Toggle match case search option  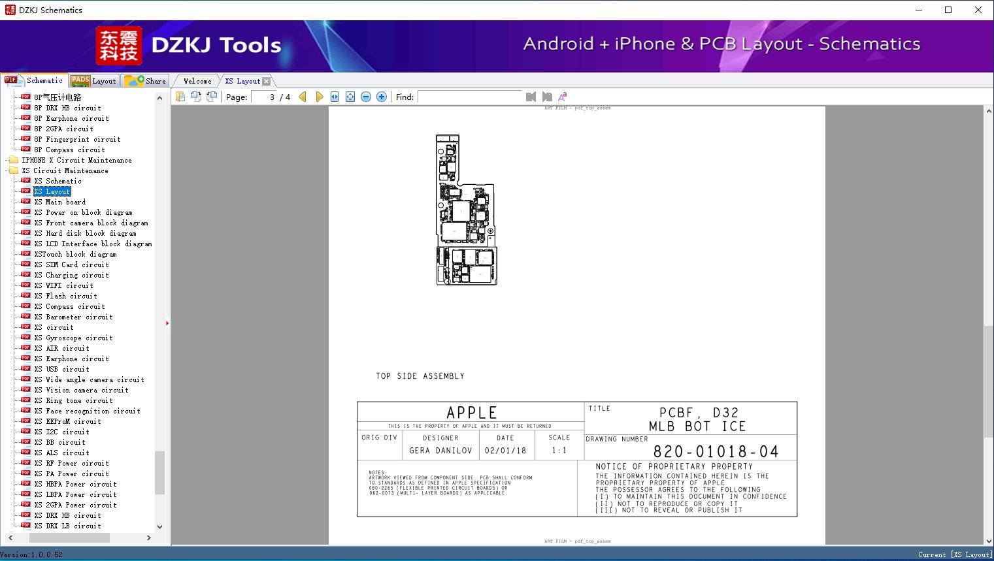tap(562, 97)
